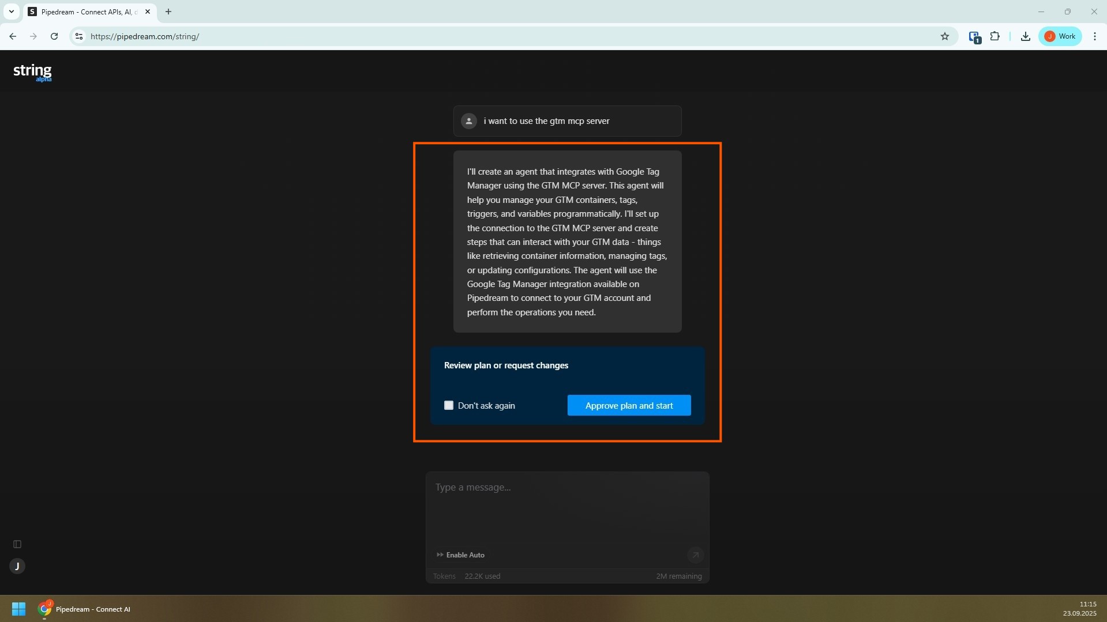Click the string alpha logo

(32, 72)
